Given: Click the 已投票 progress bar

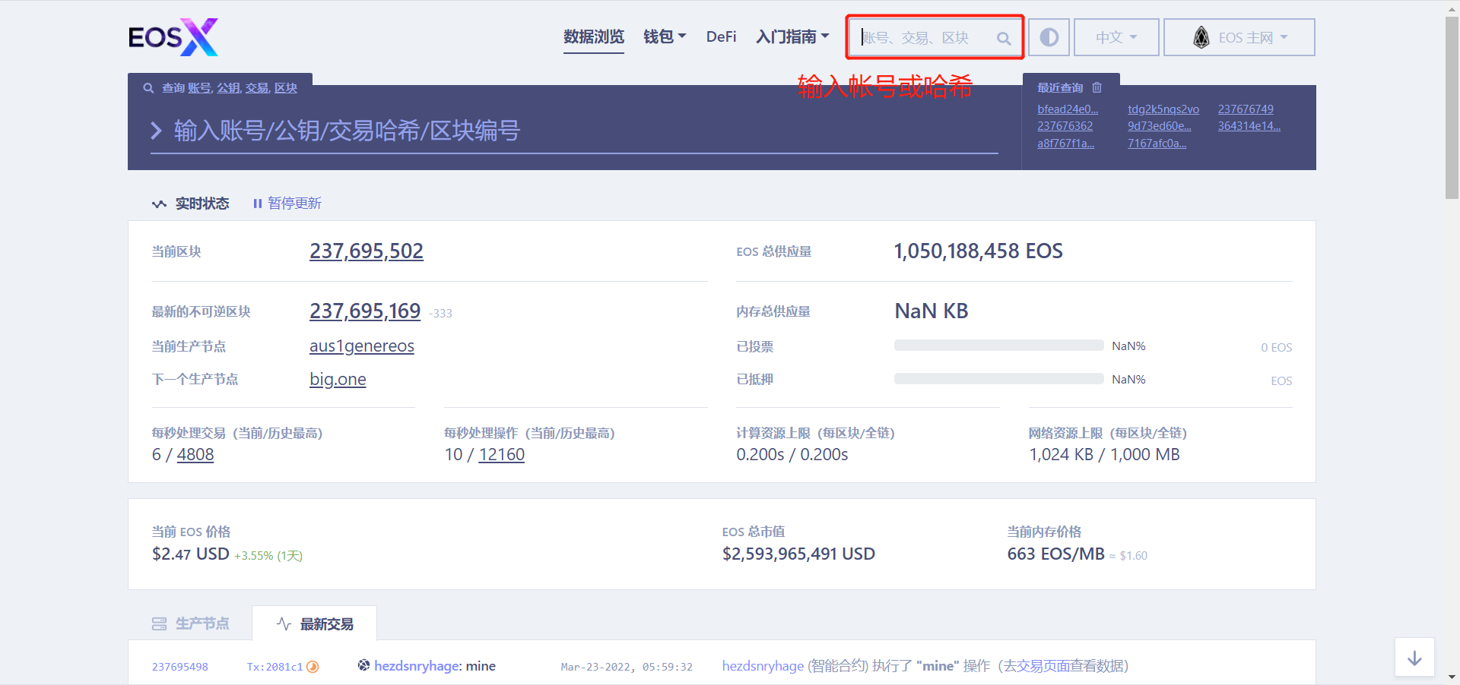Looking at the screenshot, I should [998, 346].
